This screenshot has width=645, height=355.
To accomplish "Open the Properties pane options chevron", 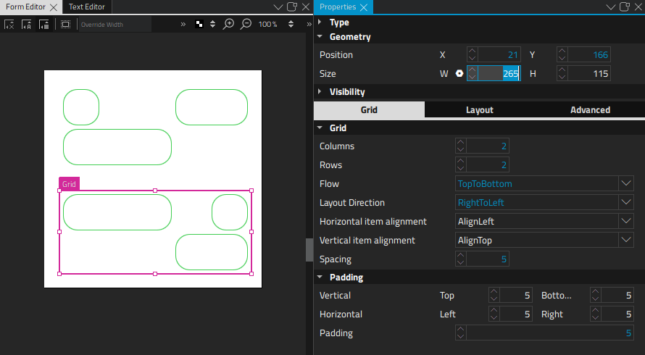I will click(x=611, y=7).
